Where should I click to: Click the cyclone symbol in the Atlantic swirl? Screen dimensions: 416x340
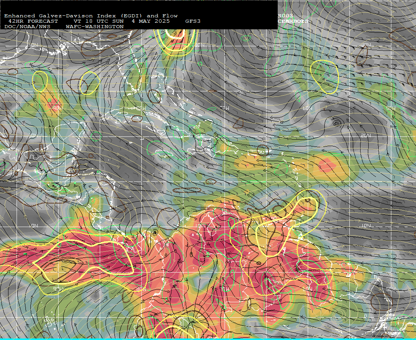[336, 123]
